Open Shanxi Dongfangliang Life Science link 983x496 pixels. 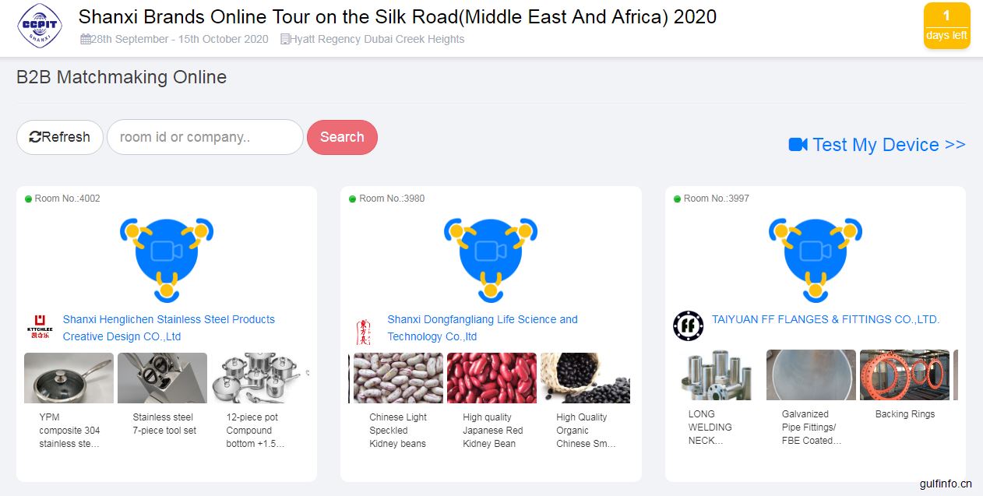(482, 328)
